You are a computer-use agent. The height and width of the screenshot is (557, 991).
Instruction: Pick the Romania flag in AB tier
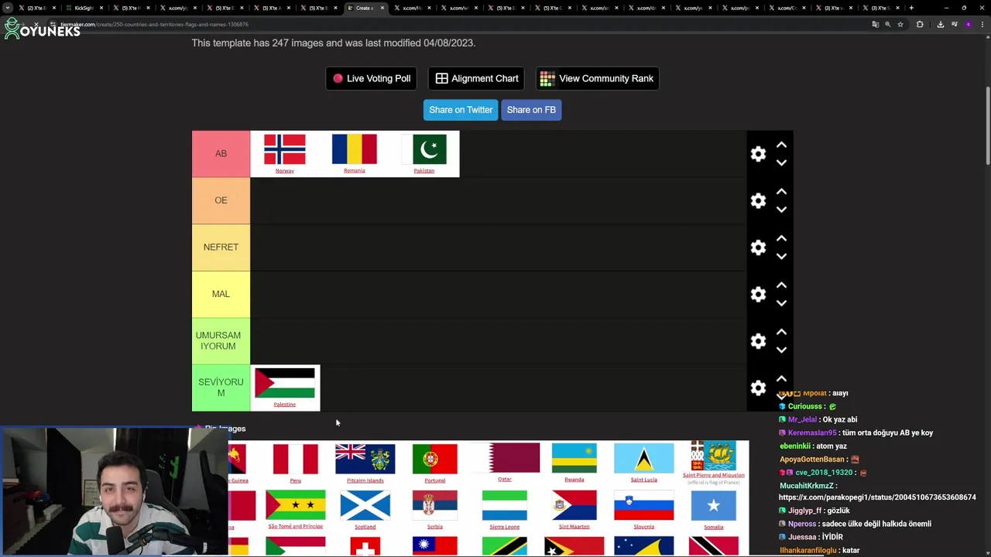(355, 154)
